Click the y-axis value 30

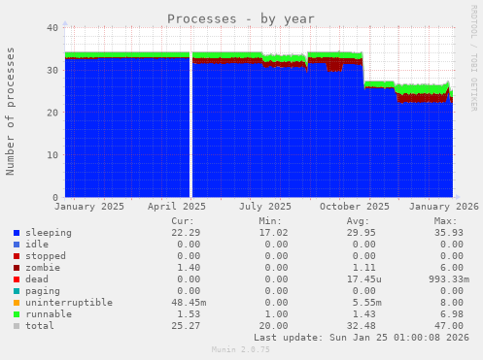[52, 70]
